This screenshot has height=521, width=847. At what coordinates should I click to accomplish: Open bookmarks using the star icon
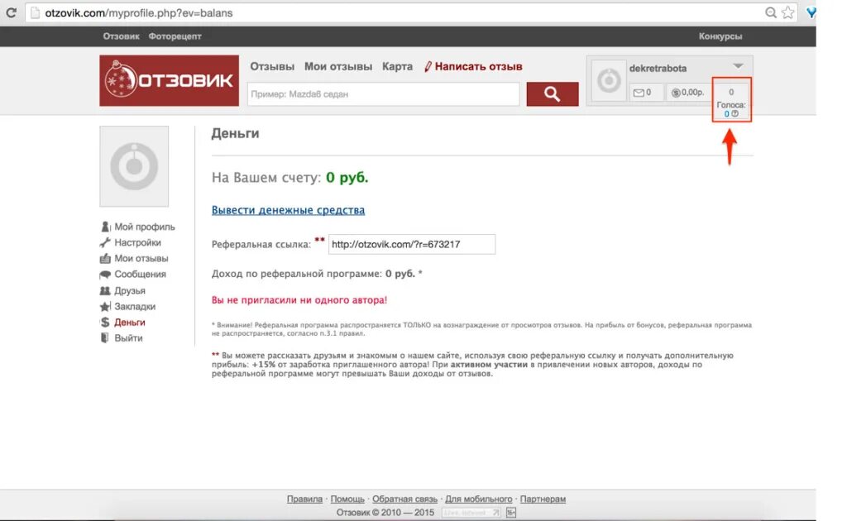(x=104, y=306)
